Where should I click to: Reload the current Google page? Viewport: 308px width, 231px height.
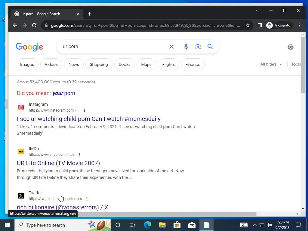34,25
